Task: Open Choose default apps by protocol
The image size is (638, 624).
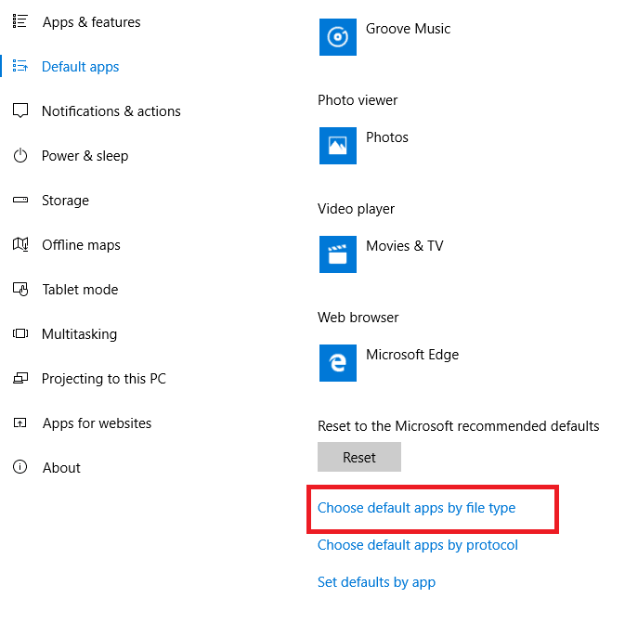Action: (417, 545)
